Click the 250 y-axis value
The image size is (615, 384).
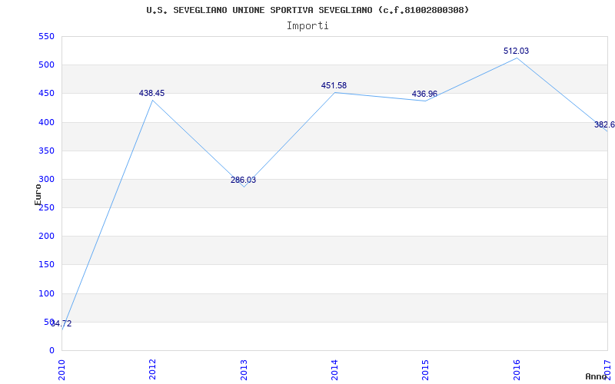(46, 207)
